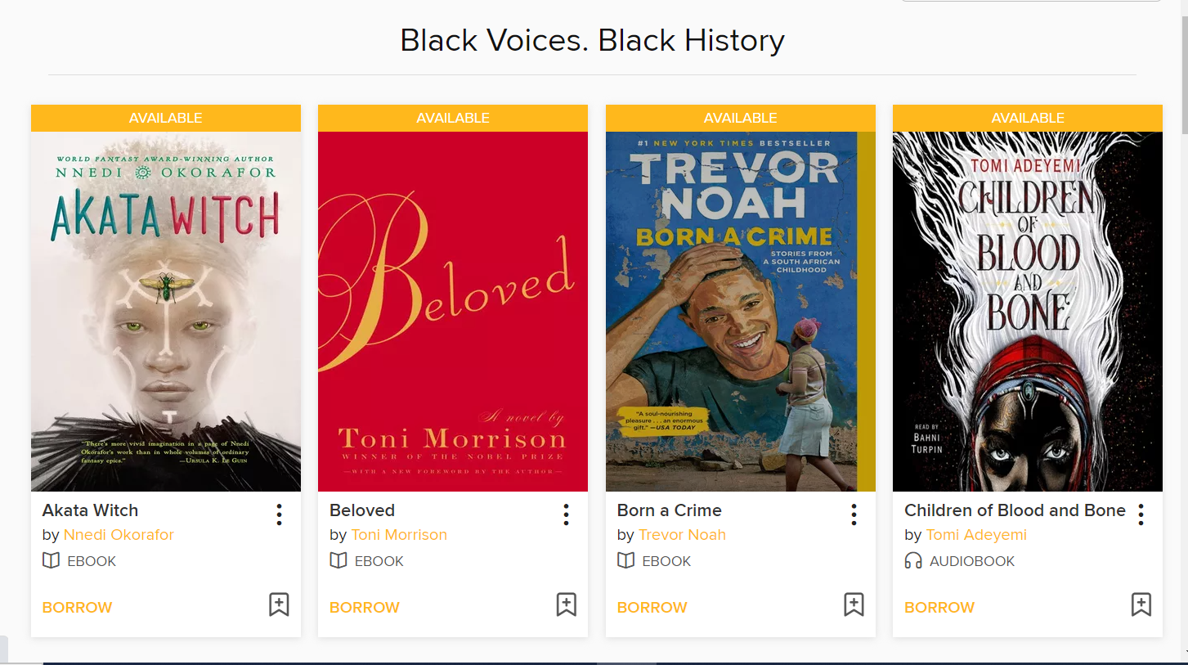
Task: Open the Akata Witch cover thumbnail
Action: coord(166,311)
